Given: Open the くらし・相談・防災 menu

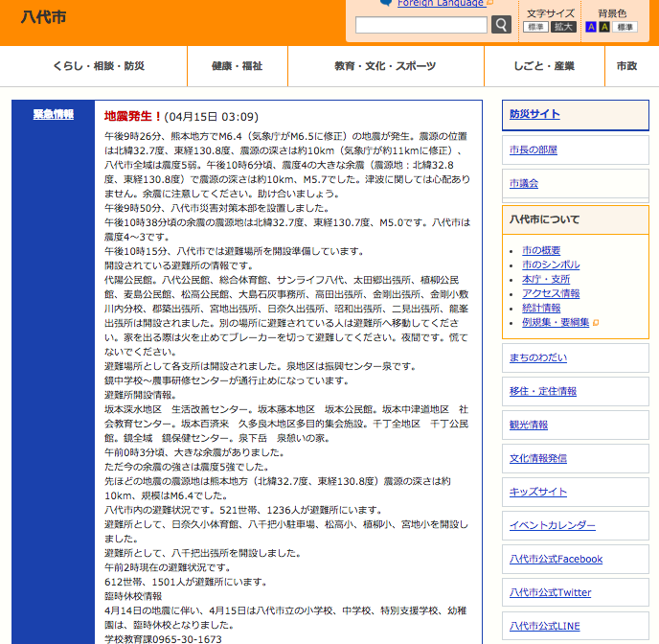Looking at the screenshot, I should click(x=99, y=66).
